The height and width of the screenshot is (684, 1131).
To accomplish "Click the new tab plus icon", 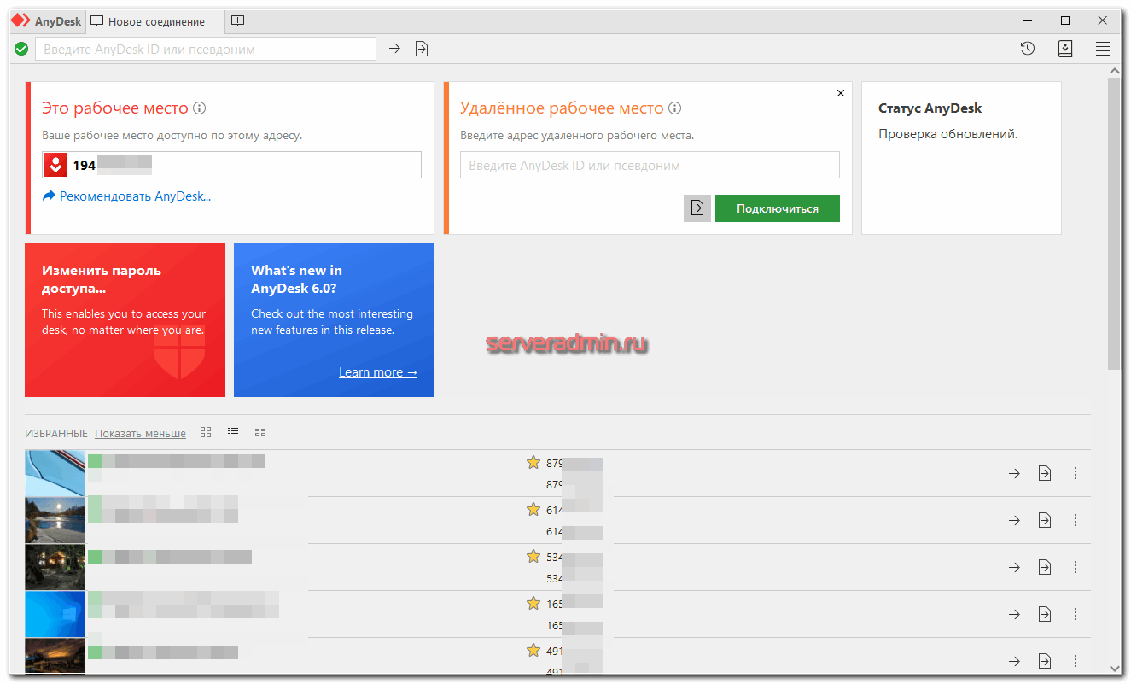I will point(238,20).
